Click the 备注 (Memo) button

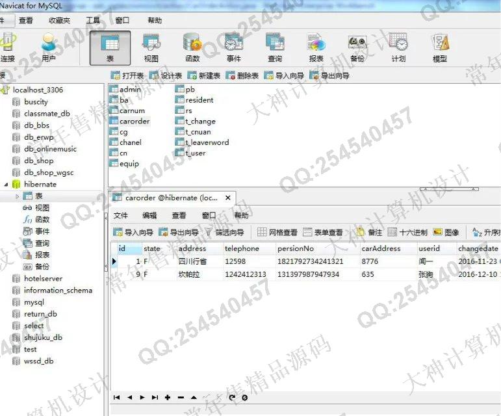[369, 232]
